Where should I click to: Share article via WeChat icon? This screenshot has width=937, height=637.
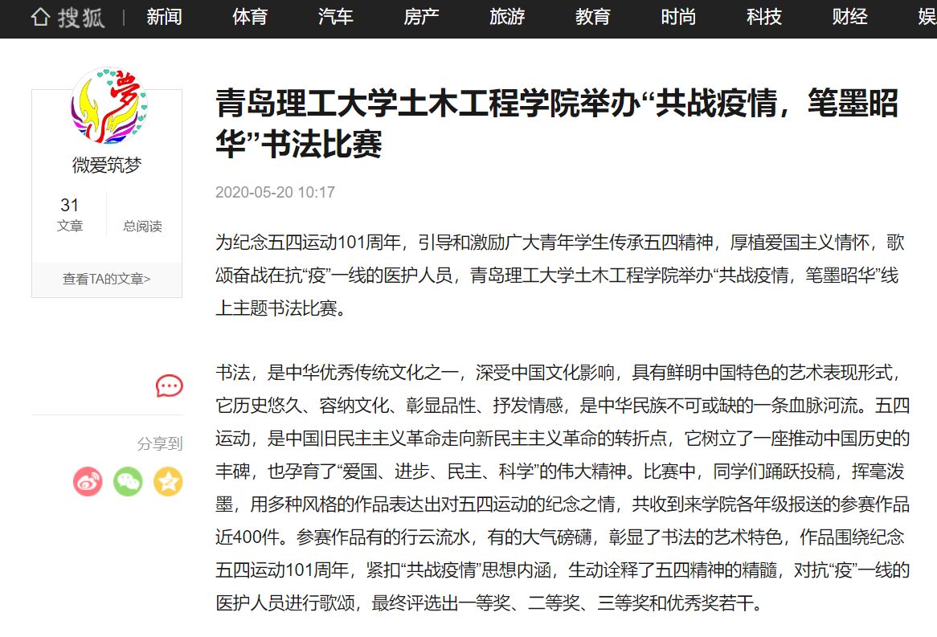(x=128, y=481)
